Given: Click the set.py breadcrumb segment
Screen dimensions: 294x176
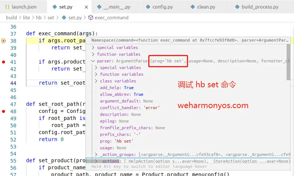Looking at the screenshot, I should 75,17.
